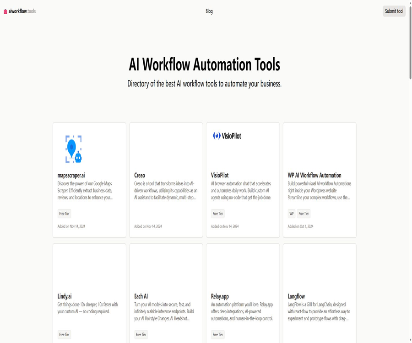Click Relay.app description about human-in-the-loop control

[242, 311]
